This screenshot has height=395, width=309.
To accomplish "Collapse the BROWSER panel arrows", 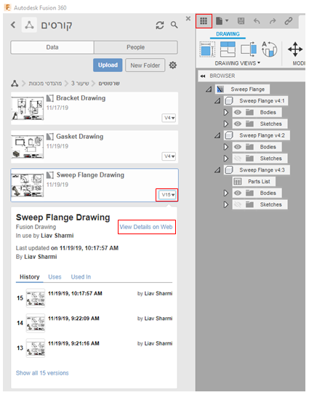I will [203, 76].
